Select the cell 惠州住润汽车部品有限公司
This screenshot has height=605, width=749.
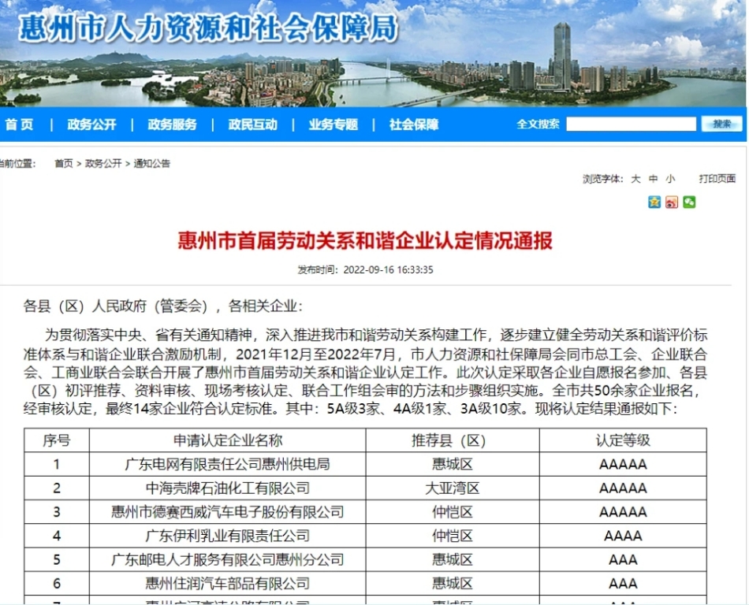click(x=228, y=584)
